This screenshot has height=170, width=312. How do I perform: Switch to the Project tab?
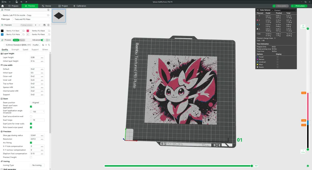tap(63, 6)
